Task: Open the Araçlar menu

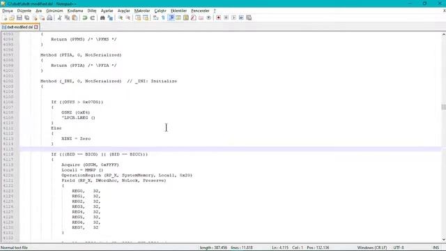Action: pos(124,10)
